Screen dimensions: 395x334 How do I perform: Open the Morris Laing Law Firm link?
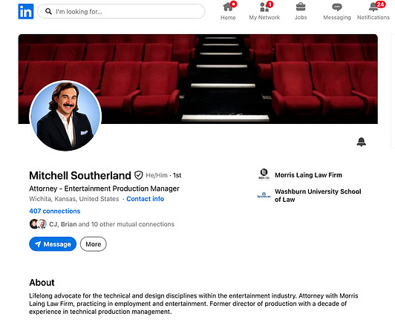click(x=308, y=175)
